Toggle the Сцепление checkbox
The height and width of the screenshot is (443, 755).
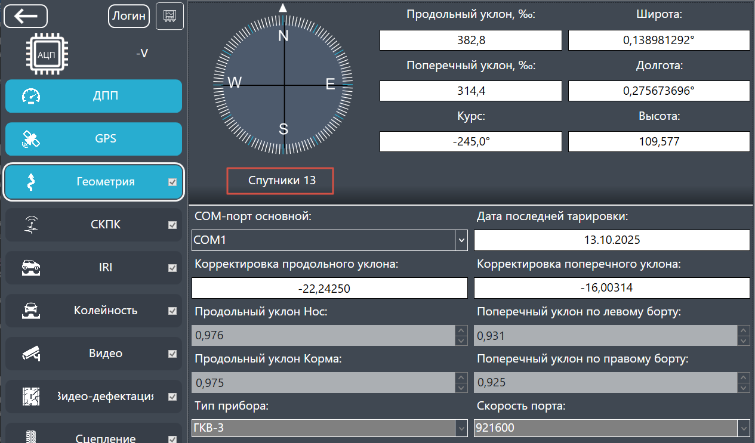(x=172, y=439)
